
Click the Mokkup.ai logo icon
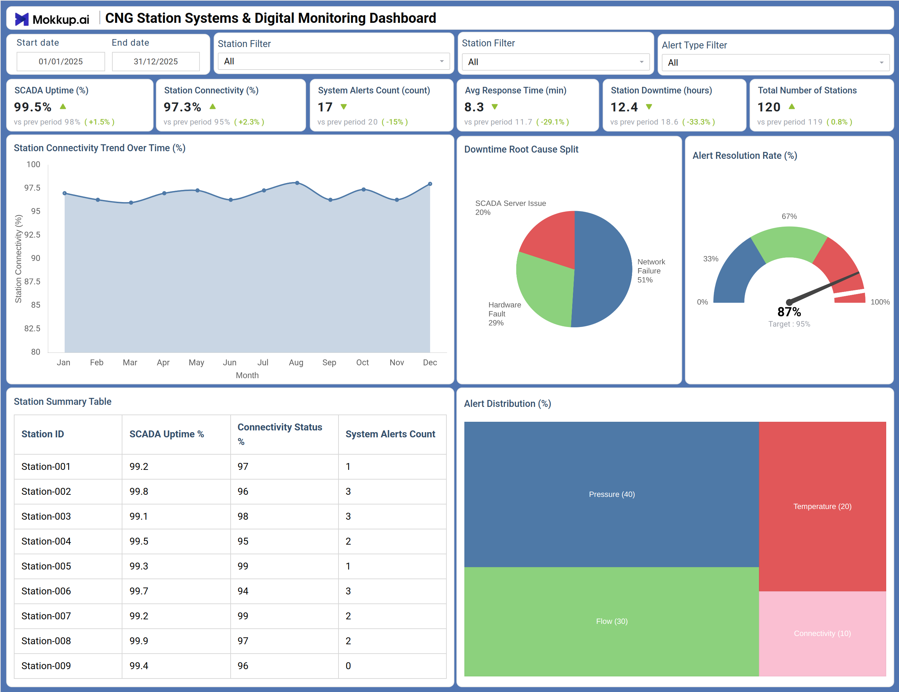[x=22, y=19]
